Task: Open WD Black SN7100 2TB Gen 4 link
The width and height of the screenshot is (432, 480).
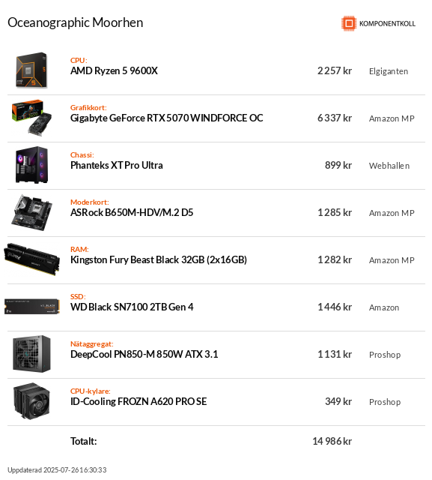Action: [132, 307]
